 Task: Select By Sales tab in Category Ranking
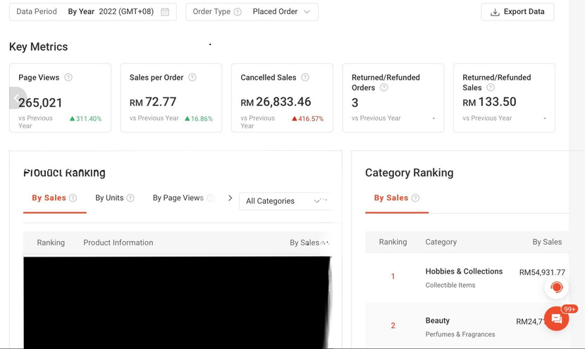tap(391, 198)
